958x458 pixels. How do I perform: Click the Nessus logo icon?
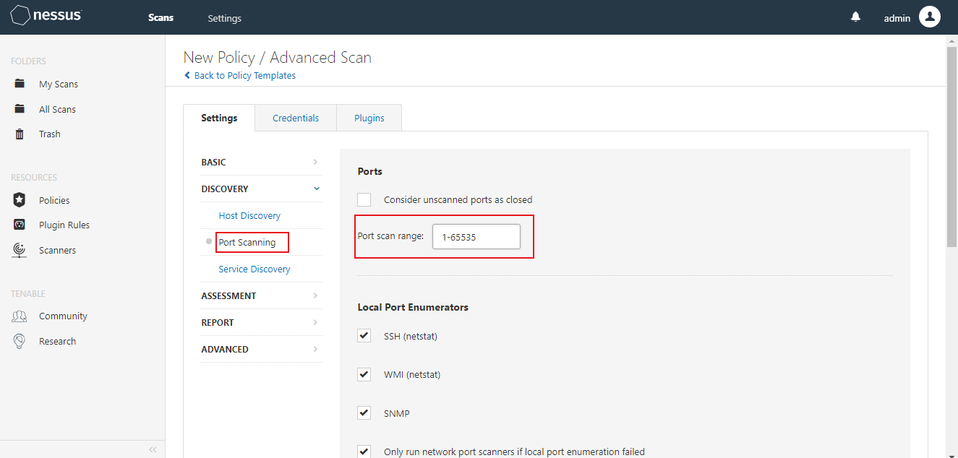[x=20, y=17]
